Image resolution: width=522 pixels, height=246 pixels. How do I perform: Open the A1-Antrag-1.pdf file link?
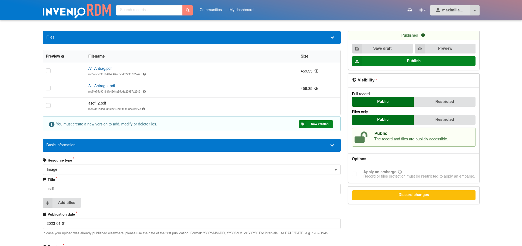[x=101, y=86]
